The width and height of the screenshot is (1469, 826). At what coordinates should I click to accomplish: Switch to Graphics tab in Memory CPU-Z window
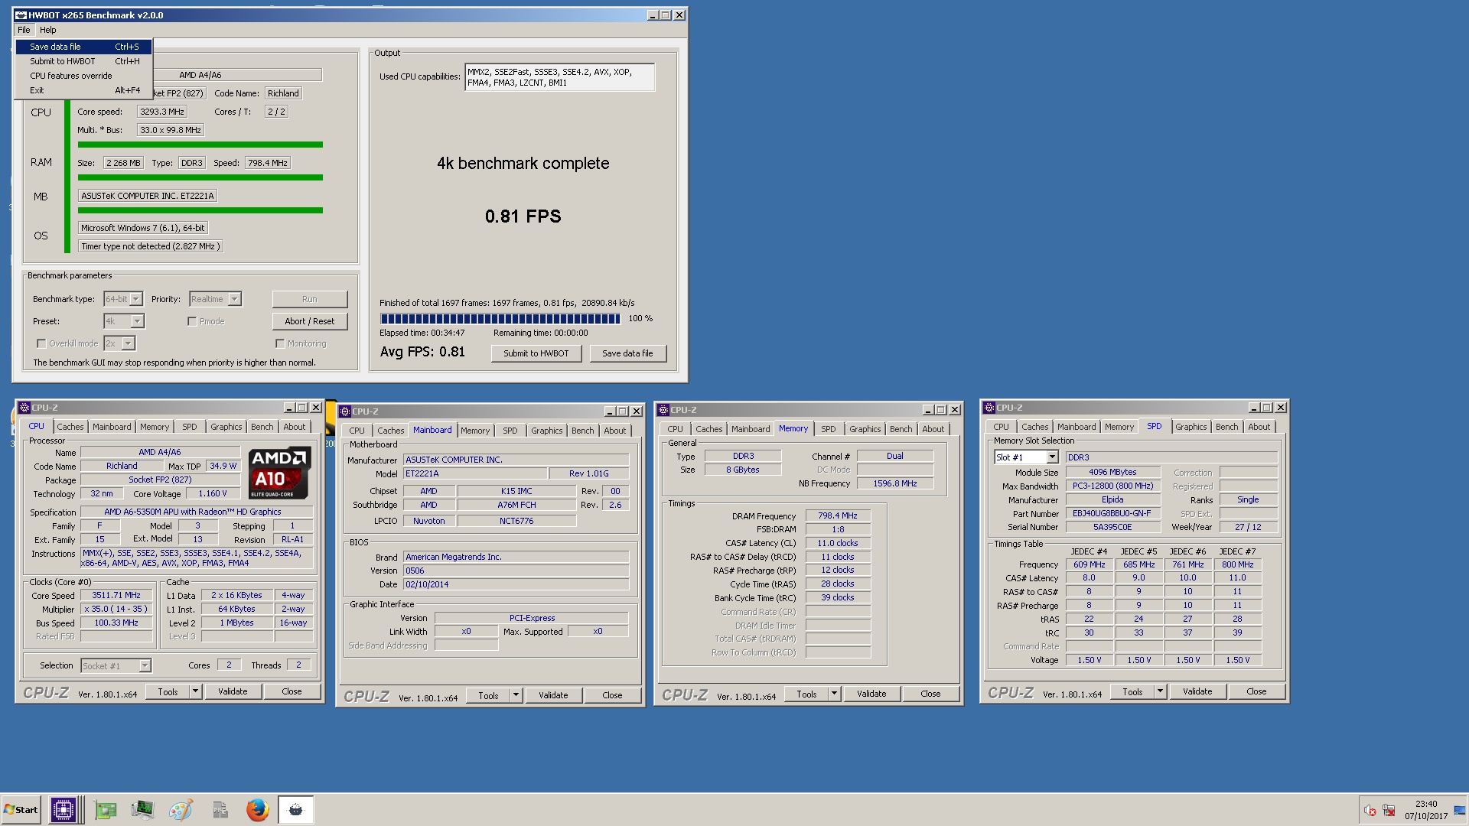865,429
